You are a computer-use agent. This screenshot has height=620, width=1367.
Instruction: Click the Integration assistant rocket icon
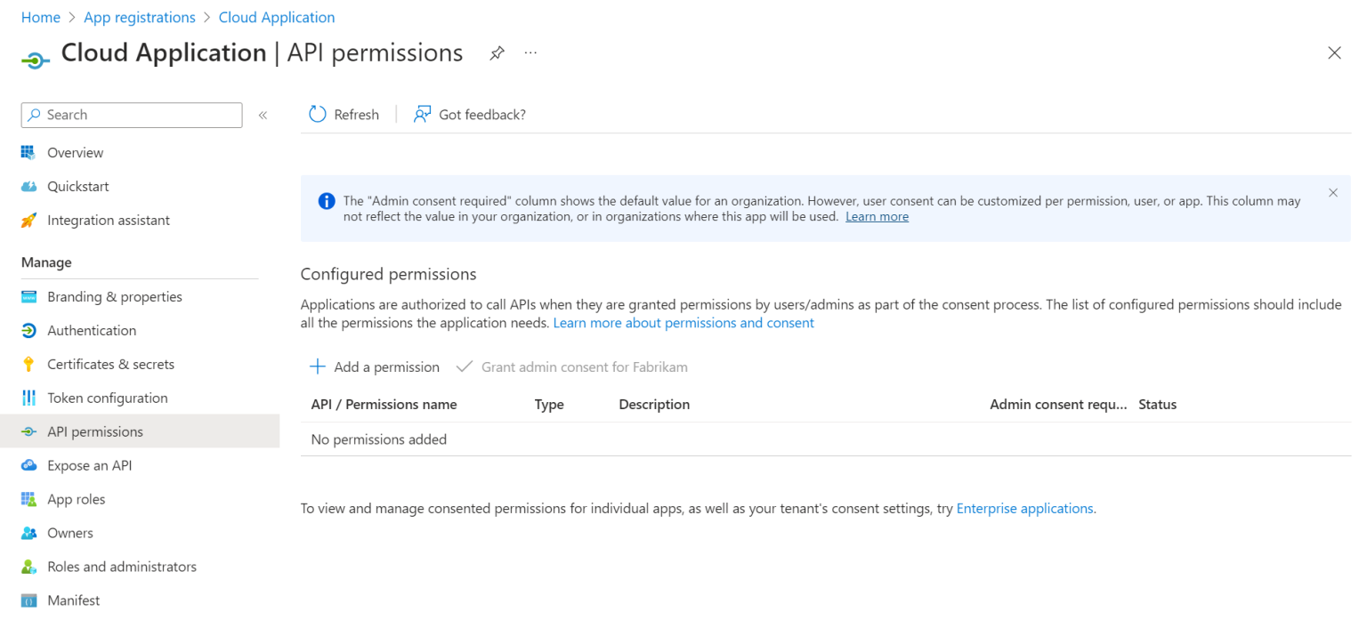click(x=29, y=221)
